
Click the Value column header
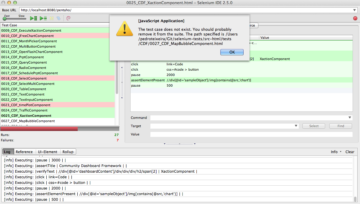click(x=306, y=38)
